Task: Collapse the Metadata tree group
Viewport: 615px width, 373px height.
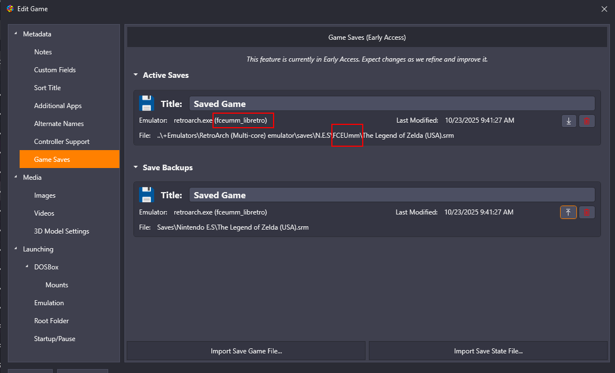Action: tap(16, 34)
